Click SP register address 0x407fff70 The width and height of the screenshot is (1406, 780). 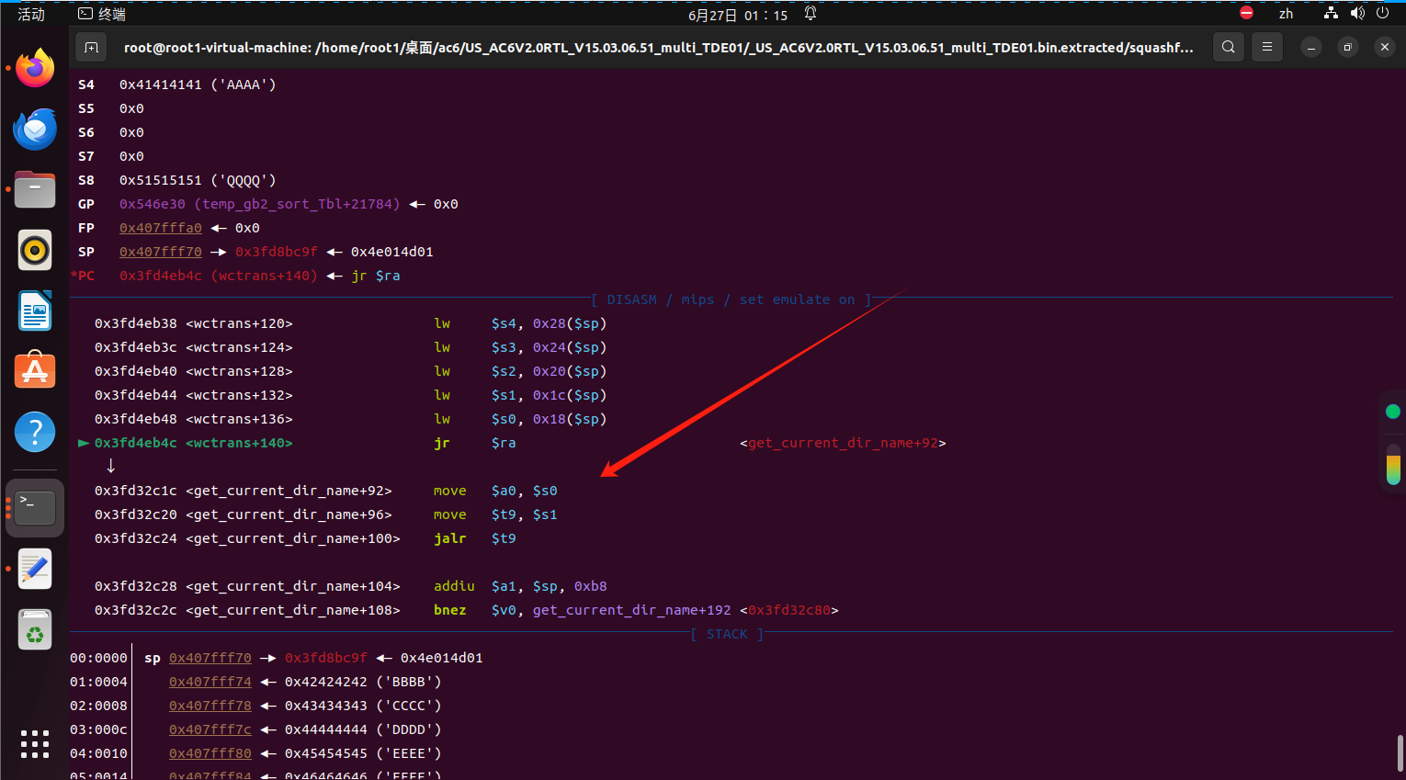161,252
